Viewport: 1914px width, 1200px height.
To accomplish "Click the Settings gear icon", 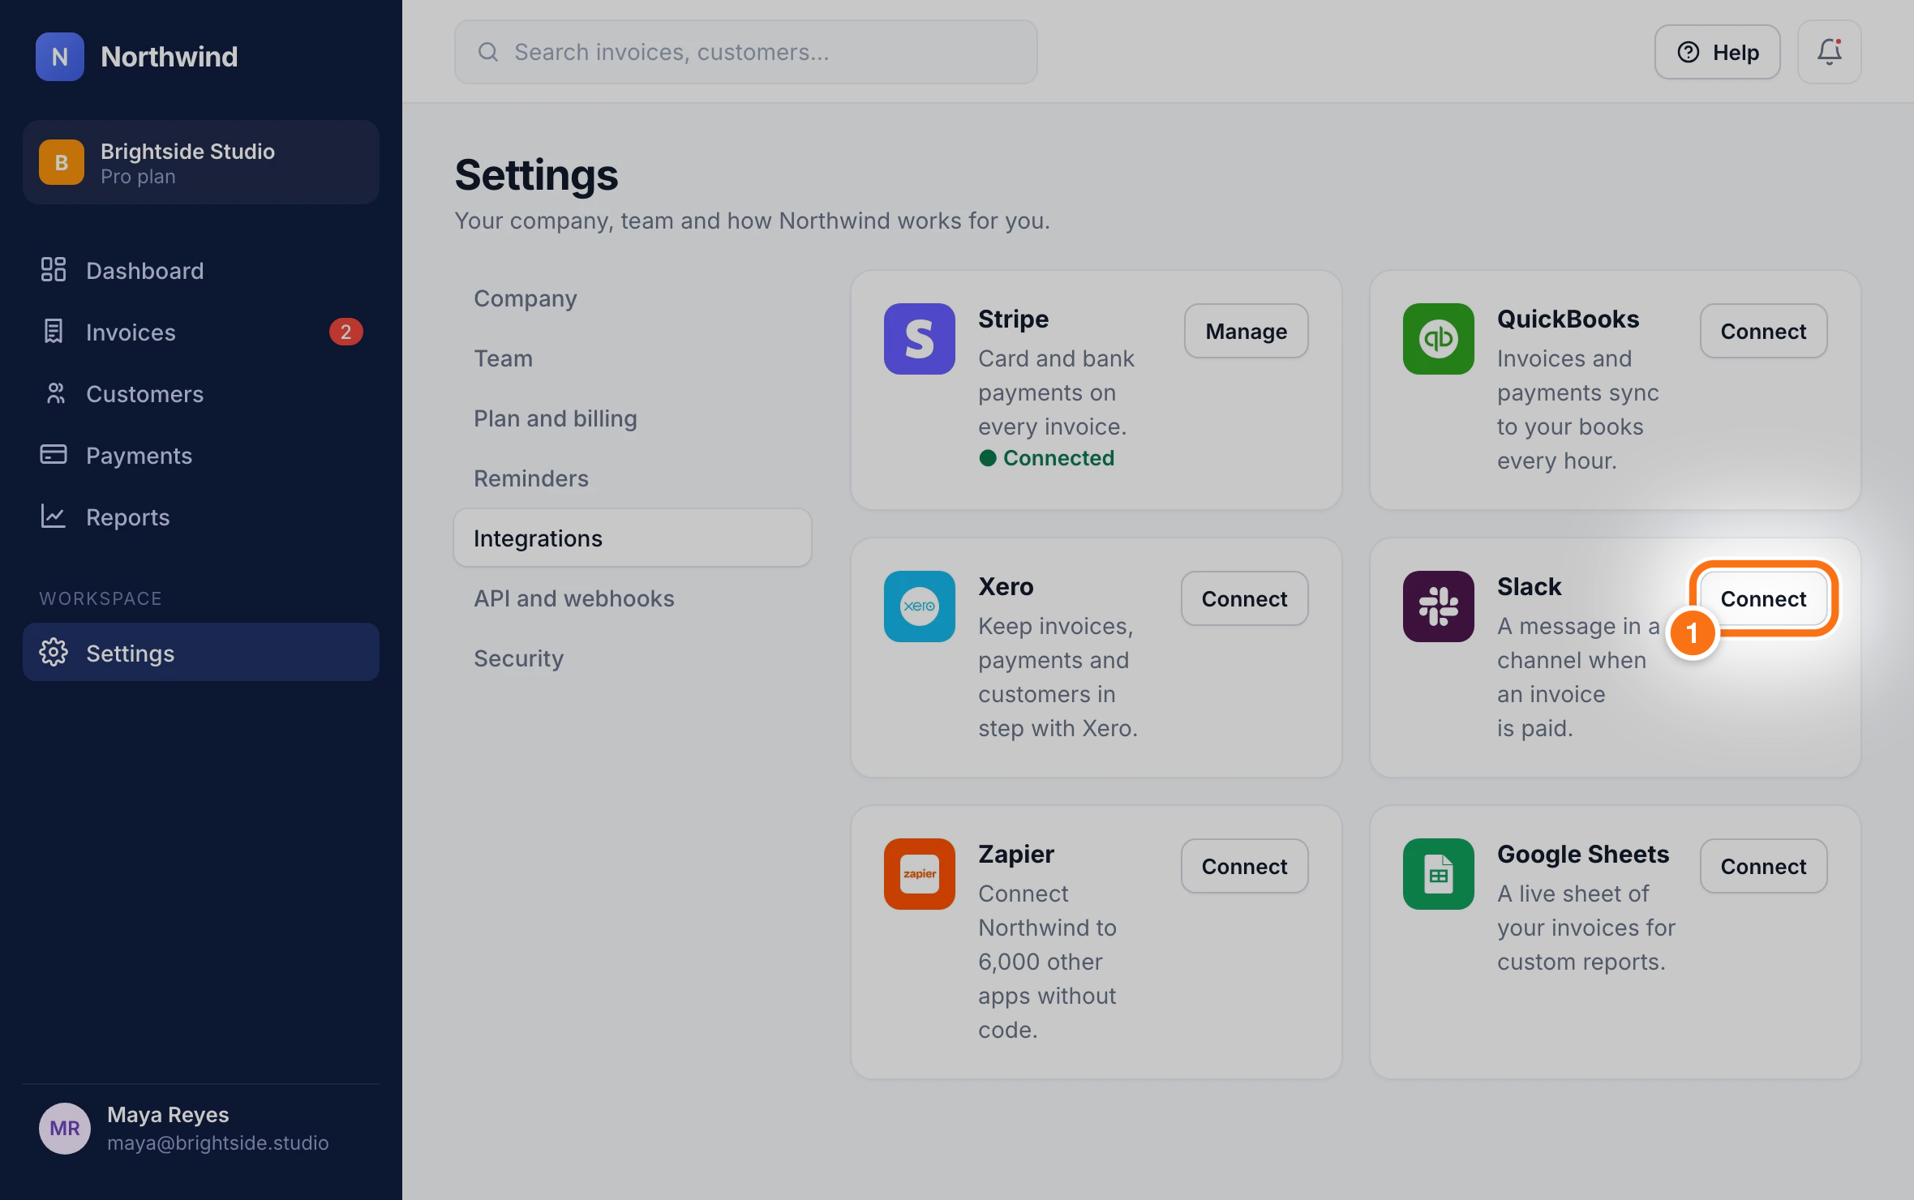I will [x=54, y=653].
